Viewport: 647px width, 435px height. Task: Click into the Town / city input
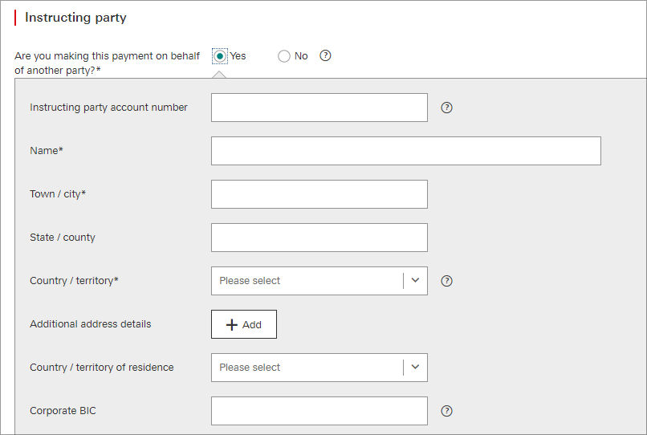point(319,194)
